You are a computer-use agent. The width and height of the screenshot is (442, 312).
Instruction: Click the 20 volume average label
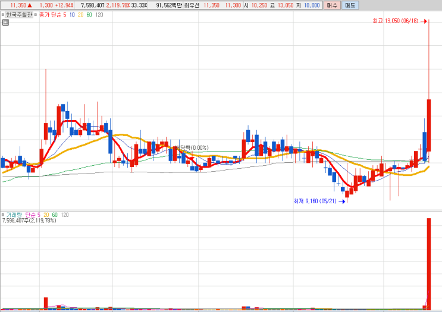click(x=46, y=215)
